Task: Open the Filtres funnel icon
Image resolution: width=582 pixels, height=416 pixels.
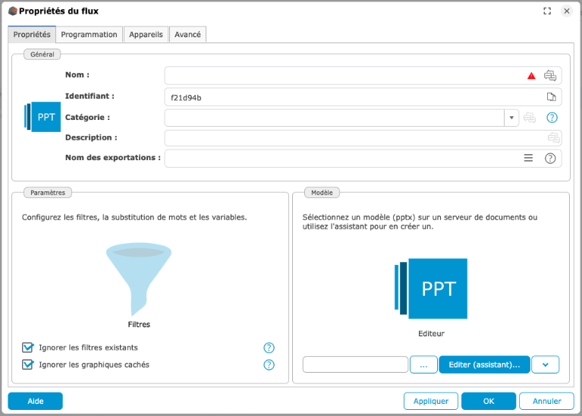Action: coord(139,278)
